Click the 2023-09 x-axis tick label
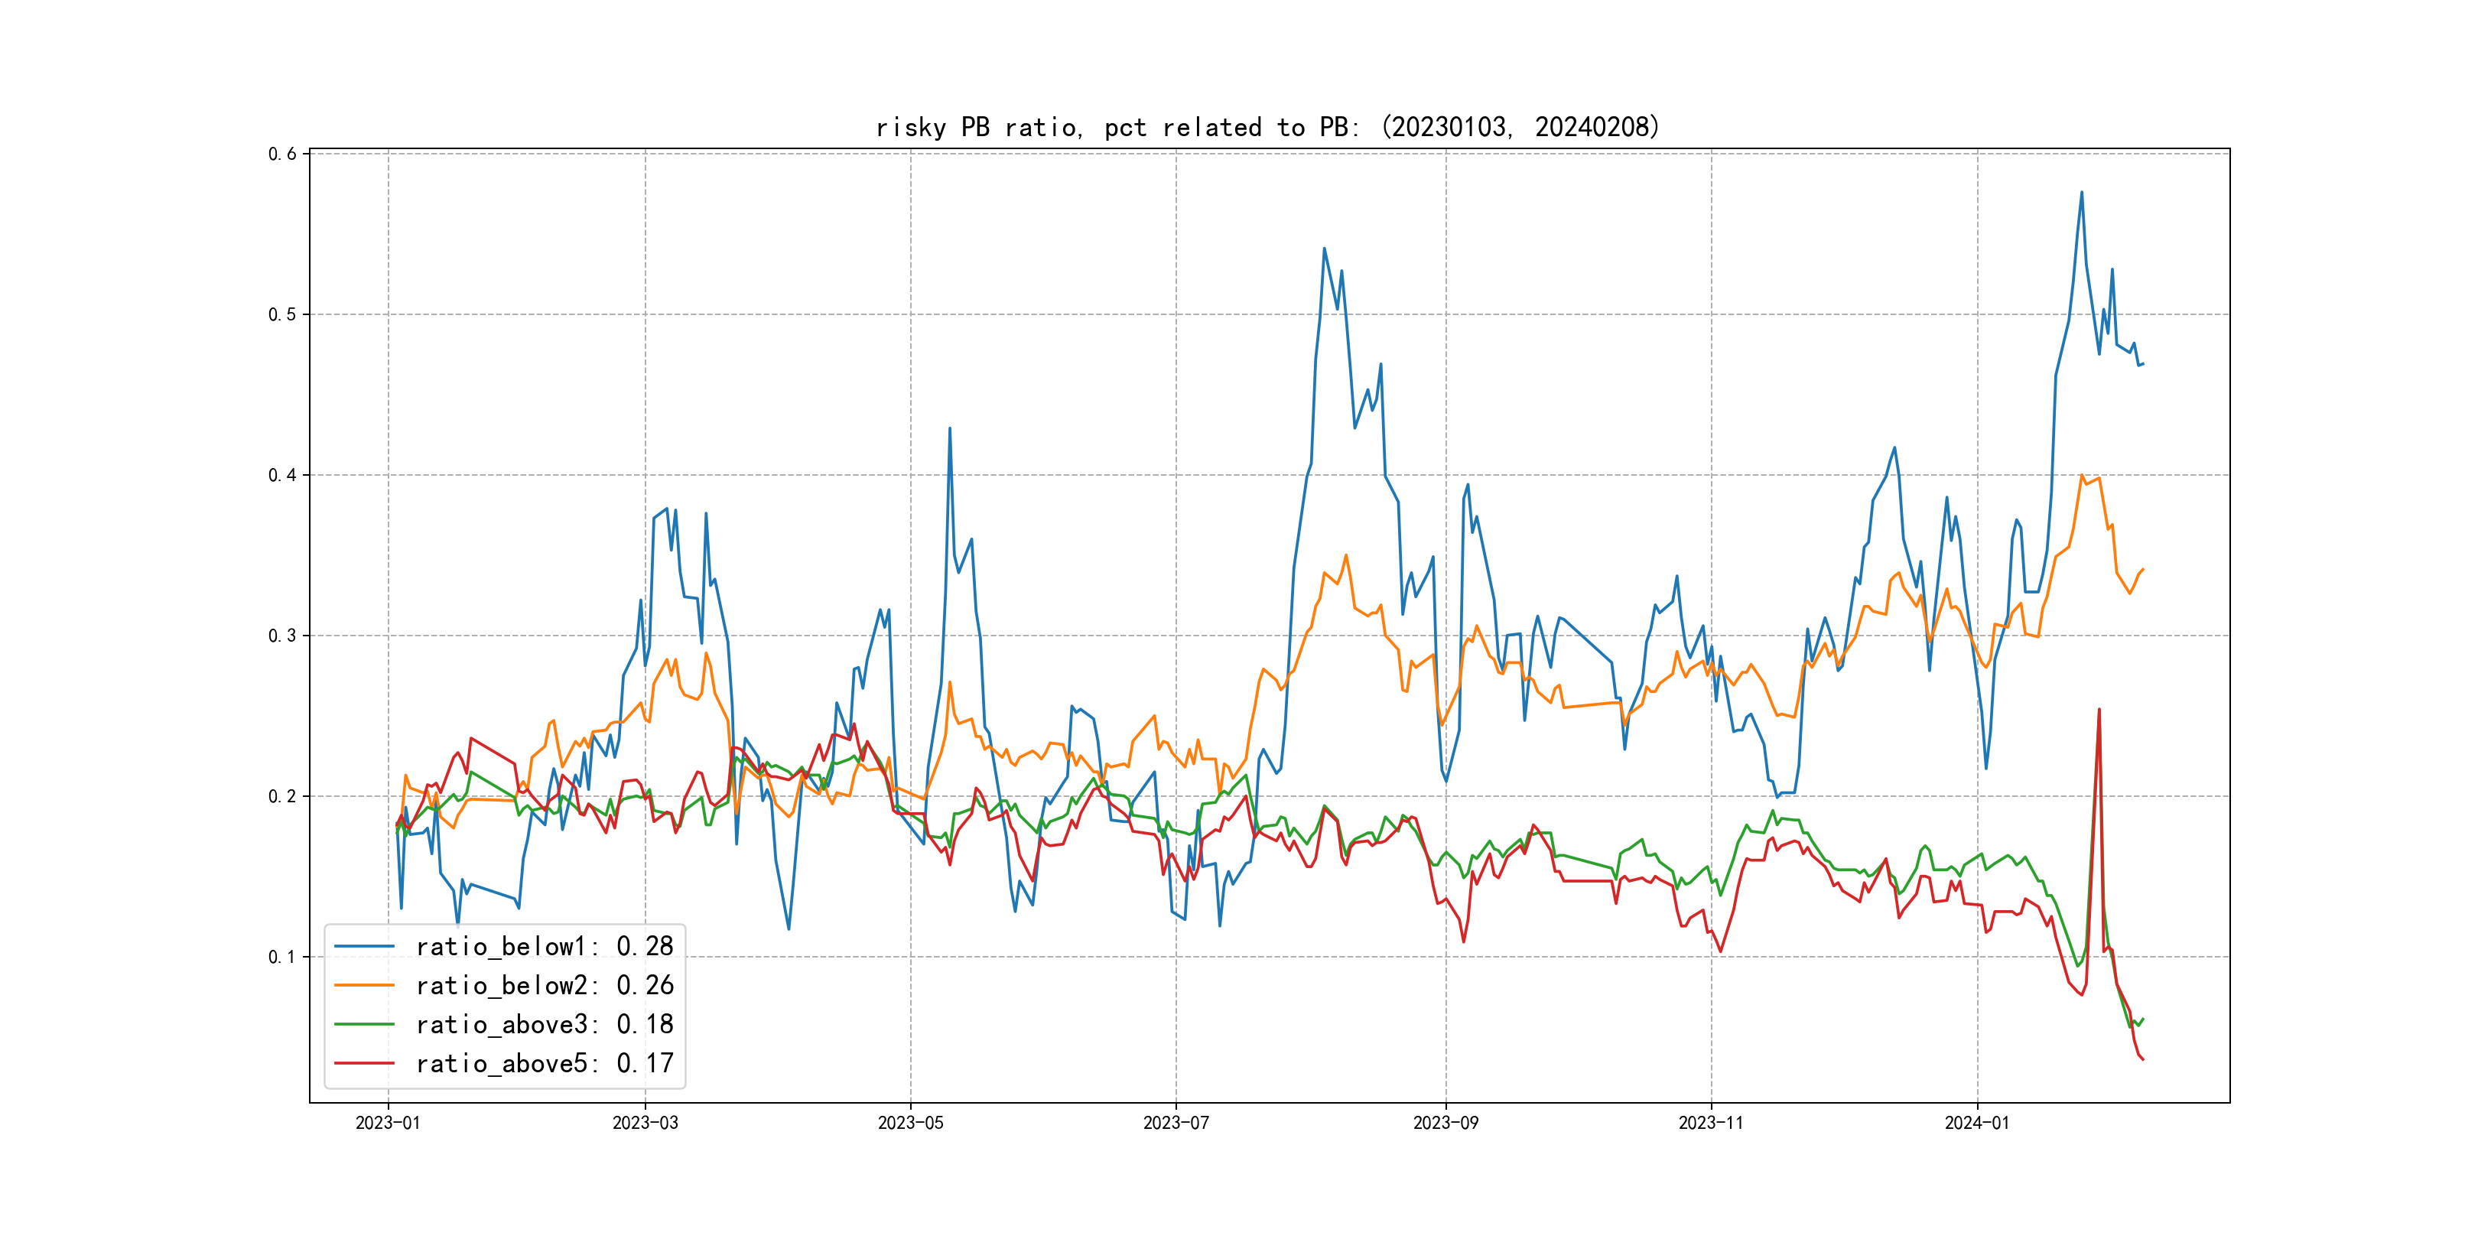This screenshot has width=2478, height=1239. 1445,1123
